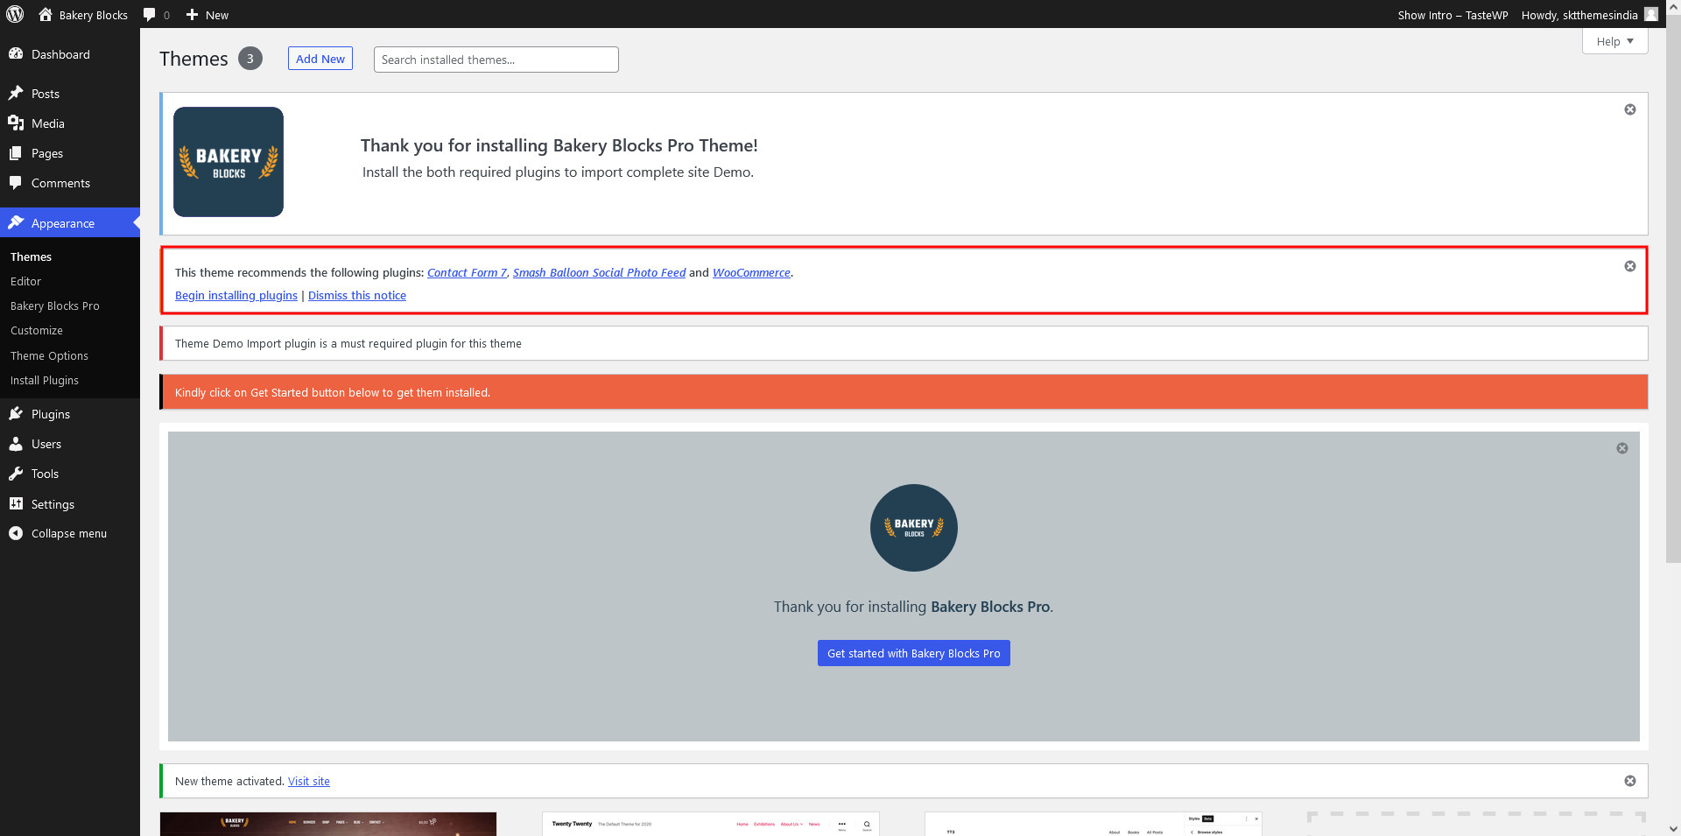
Task: Open the Tools menu
Action: pyautogui.click(x=45, y=474)
